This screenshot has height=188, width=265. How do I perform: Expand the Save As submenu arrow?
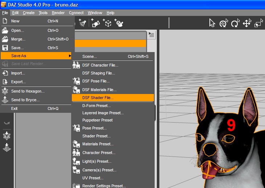pyautogui.click(x=70, y=56)
